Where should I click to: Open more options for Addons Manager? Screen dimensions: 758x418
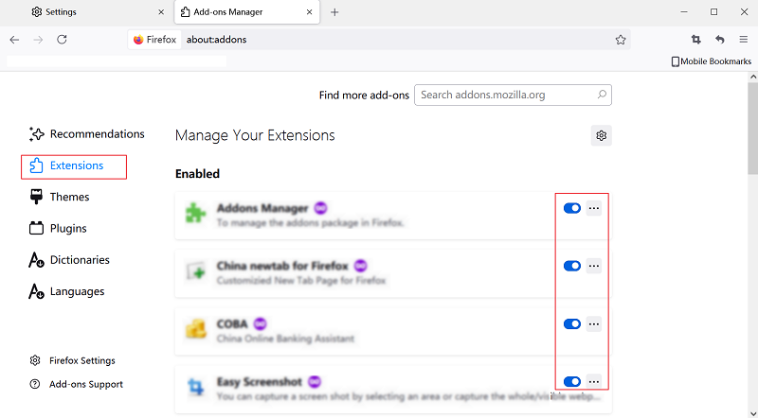tap(594, 208)
